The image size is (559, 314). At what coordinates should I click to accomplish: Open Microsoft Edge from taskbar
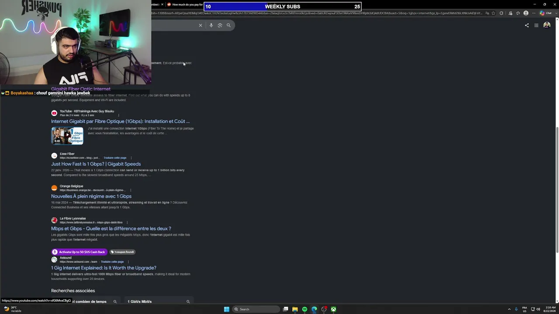314,309
